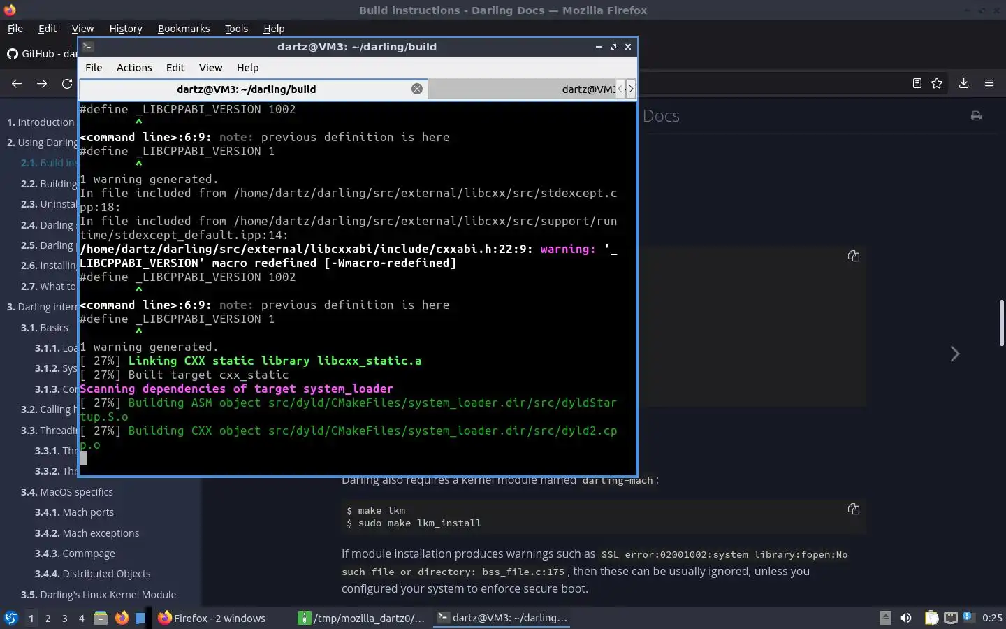This screenshot has width=1006, height=629.
Task: Launch the file manager from the taskbar
Action: point(101,618)
